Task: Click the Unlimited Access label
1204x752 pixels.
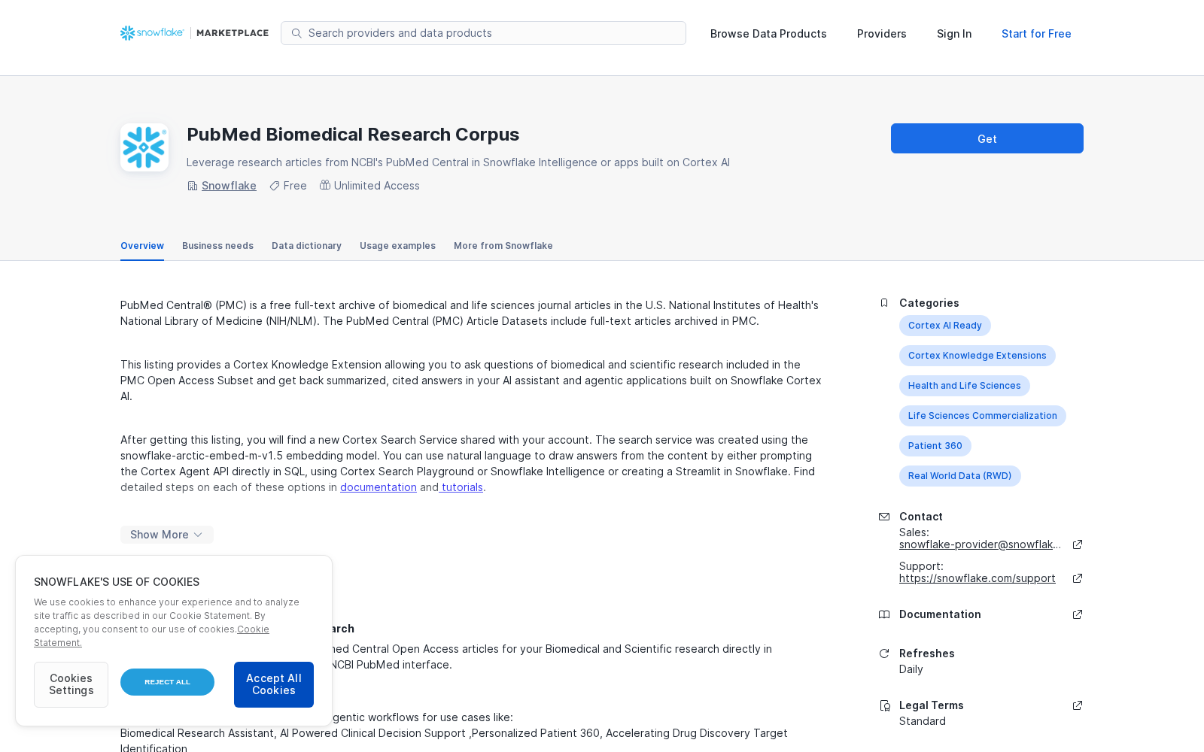Action: tap(377, 186)
